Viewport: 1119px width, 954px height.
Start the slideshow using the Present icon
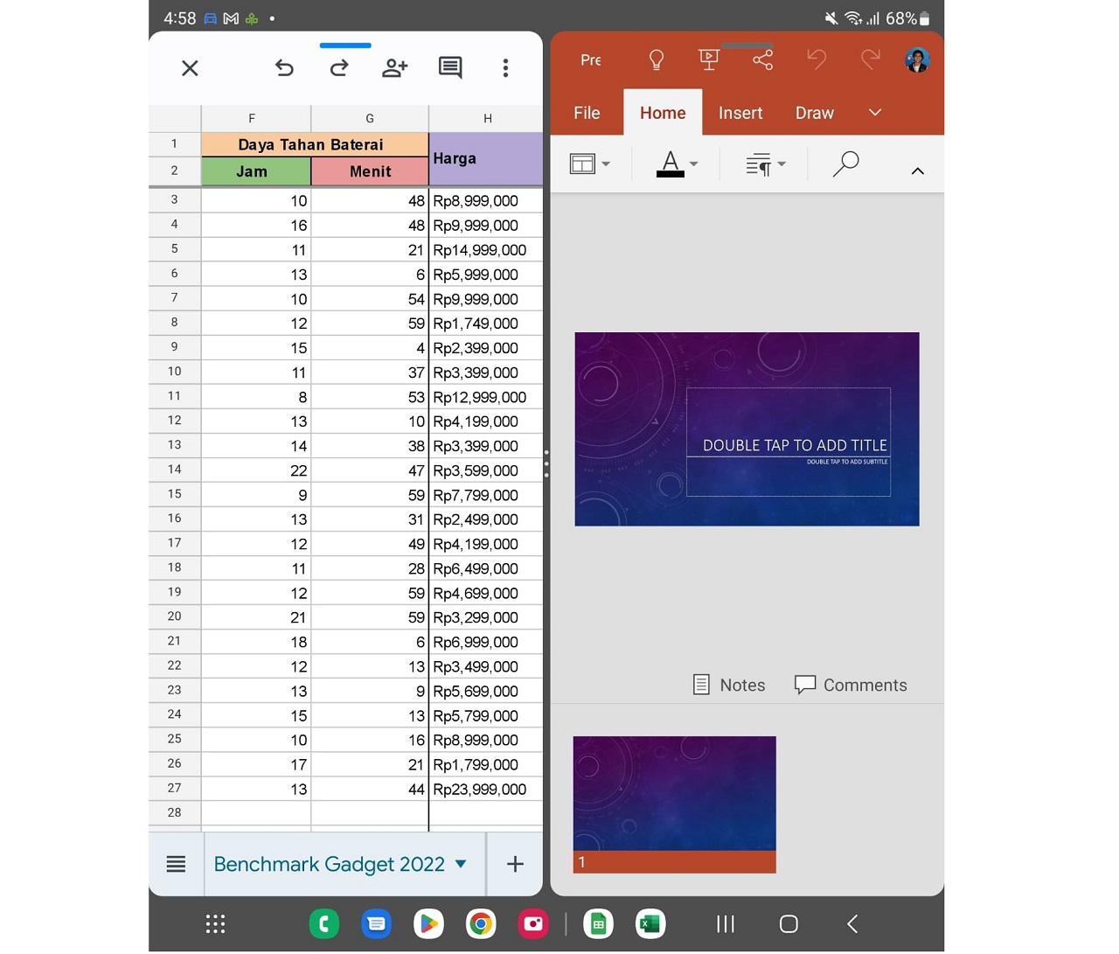point(708,59)
